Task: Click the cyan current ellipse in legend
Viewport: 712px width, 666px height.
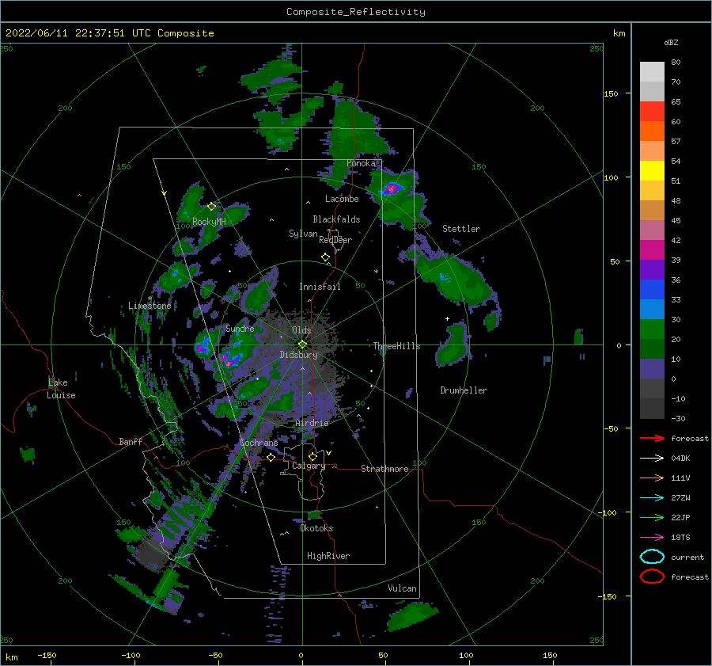Action: click(x=652, y=557)
